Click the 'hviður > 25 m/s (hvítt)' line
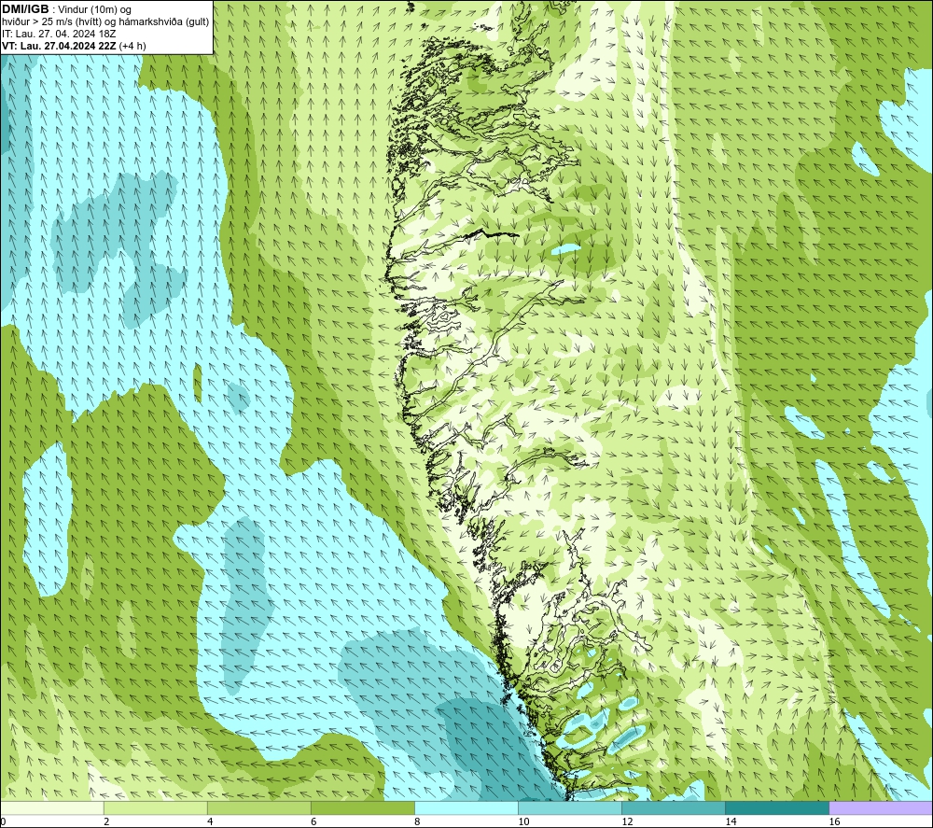 (x=51, y=22)
